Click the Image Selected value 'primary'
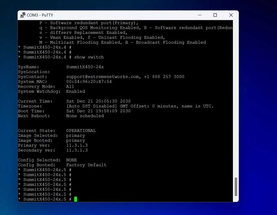277x215 pixels. [x=76, y=136]
